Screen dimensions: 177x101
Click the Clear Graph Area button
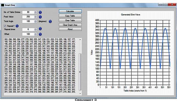(70, 25)
